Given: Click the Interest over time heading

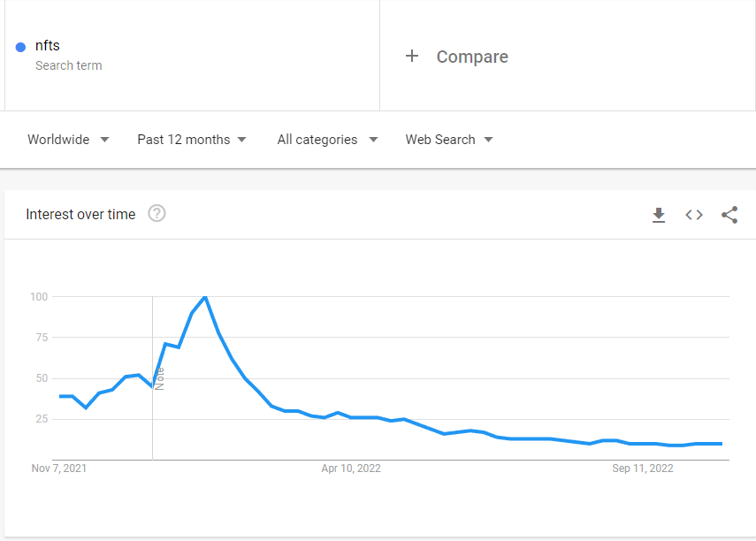Looking at the screenshot, I should [x=80, y=214].
